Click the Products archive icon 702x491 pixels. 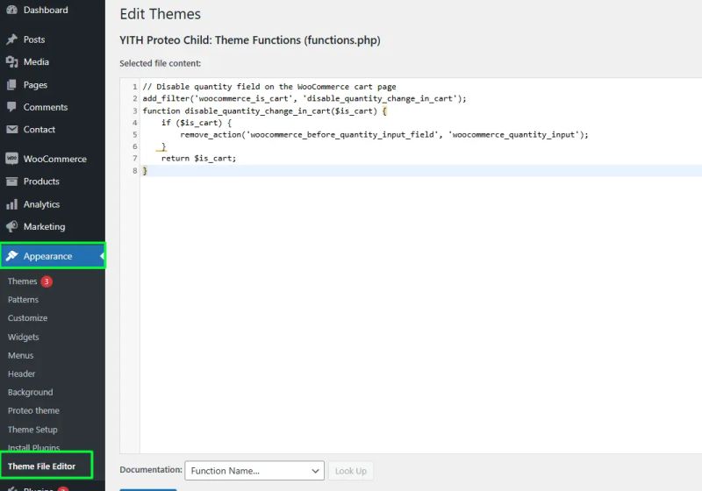coord(12,181)
